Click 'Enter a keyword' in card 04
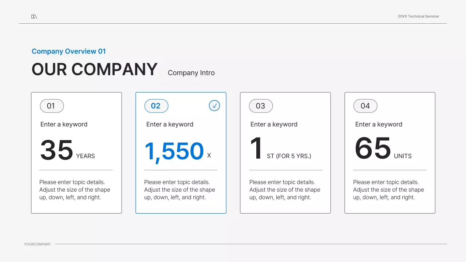This screenshot has height=262, width=466. [x=379, y=124]
